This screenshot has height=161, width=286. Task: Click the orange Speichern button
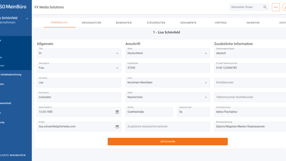click(168, 141)
